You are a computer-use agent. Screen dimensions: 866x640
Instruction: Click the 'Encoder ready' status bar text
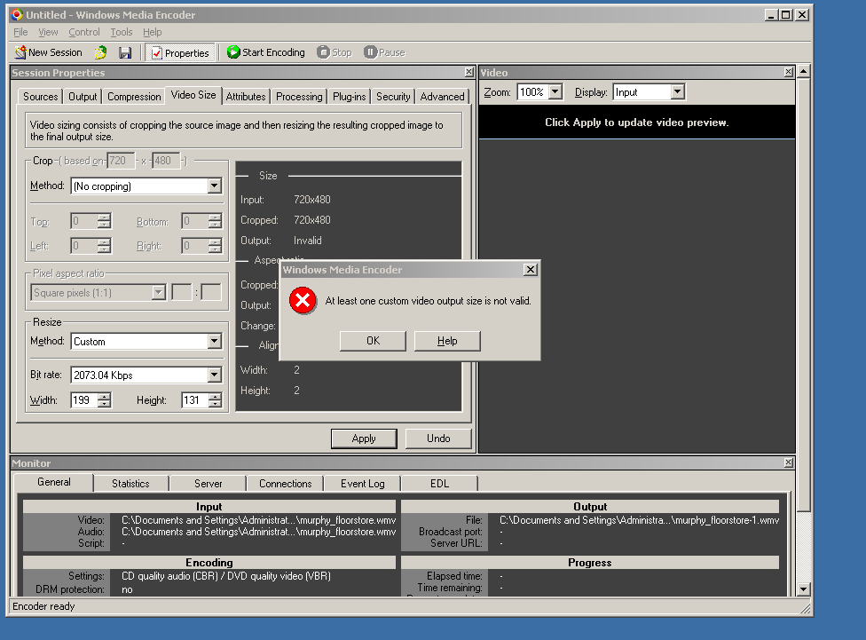click(x=43, y=606)
